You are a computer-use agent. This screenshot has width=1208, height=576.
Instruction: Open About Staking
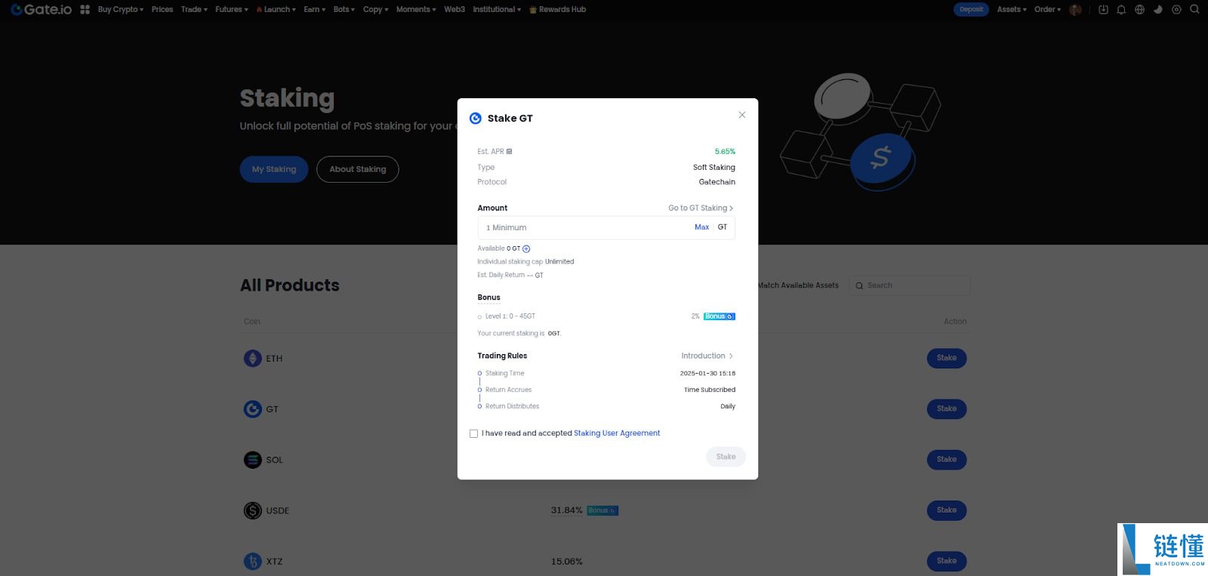tap(358, 169)
